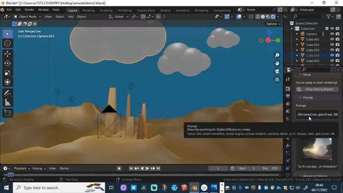
Task: Open the viewport Options dropdown
Action: (273, 24)
